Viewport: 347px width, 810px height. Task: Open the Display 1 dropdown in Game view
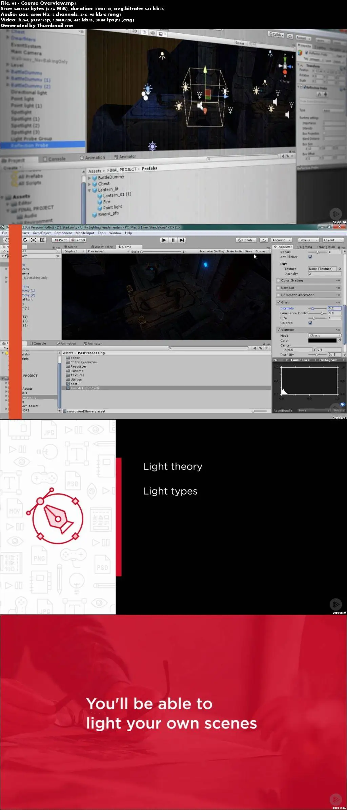tap(74, 251)
